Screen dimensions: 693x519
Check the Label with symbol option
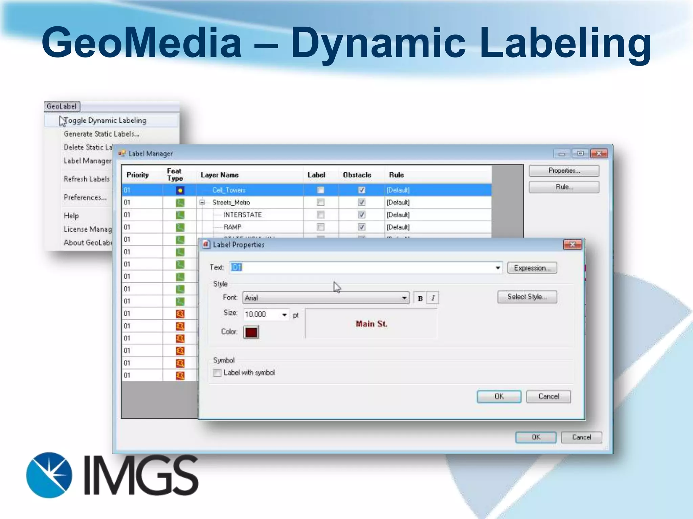[x=217, y=373]
